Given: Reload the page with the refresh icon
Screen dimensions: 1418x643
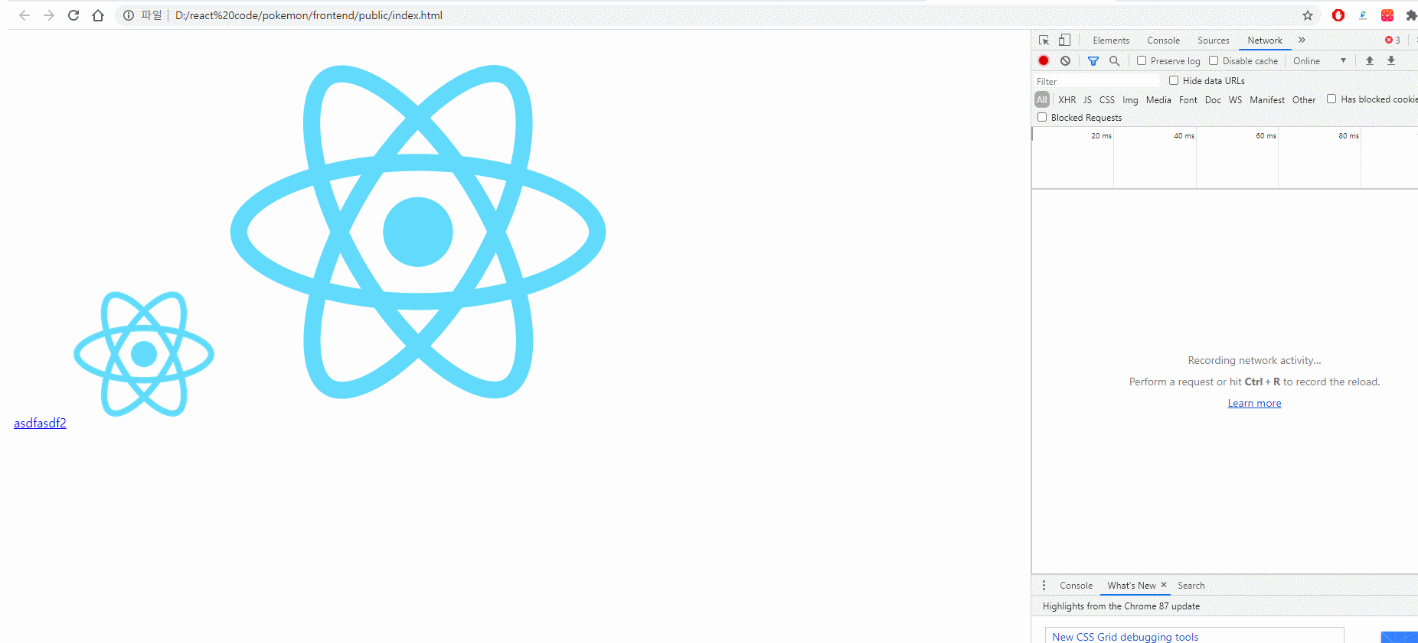Looking at the screenshot, I should (74, 15).
